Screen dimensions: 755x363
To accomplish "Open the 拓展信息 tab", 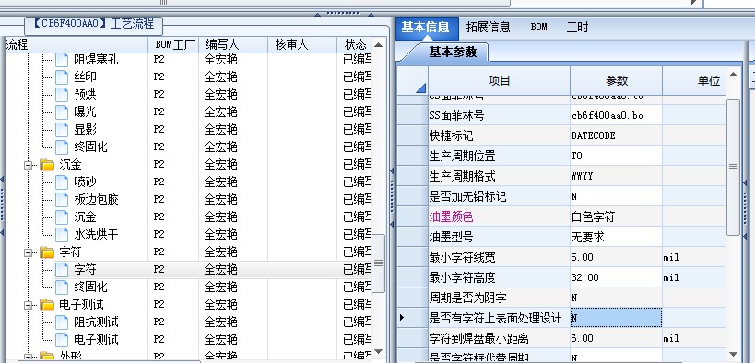I will [x=488, y=27].
